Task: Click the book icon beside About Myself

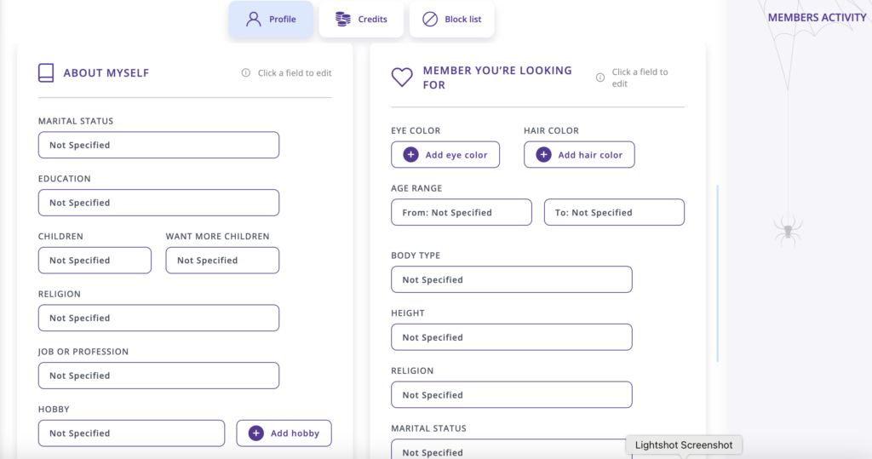Action: pos(46,73)
